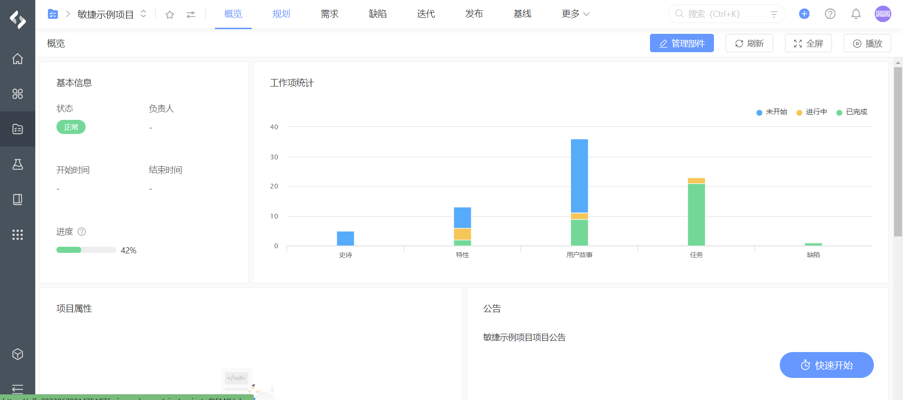The width and height of the screenshot is (903, 400).
Task: Click the 快速开始 button
Action: coord(826,365)
